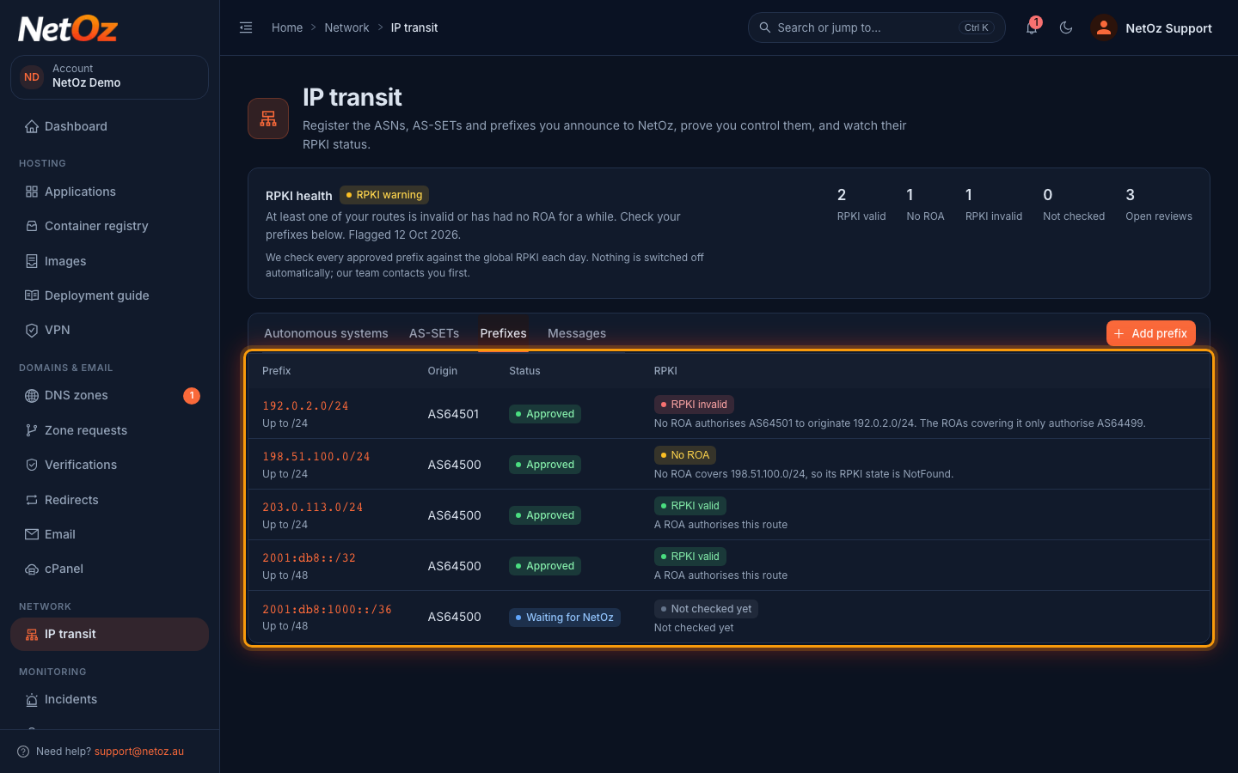Image resolution: width=1238 pixels, height=773 pixels.
Task: Open the Deployment guide
Action: point(109,295)
